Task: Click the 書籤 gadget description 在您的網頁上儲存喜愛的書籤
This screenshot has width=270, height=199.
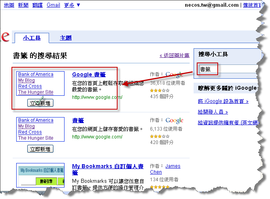Action: tap(107, 129)
